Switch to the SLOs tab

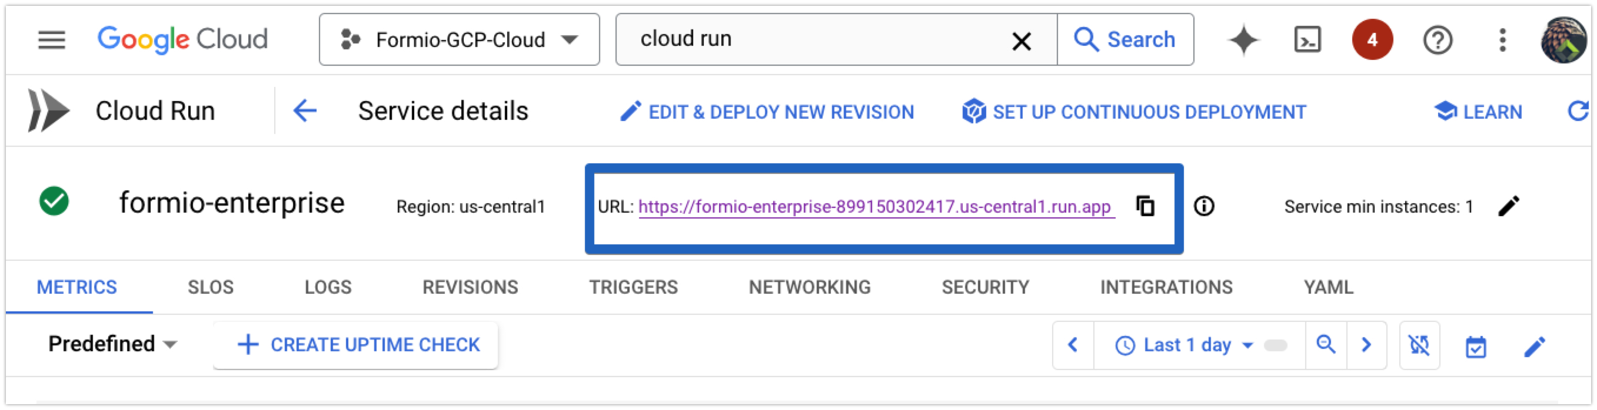click(x=211, y=287)
